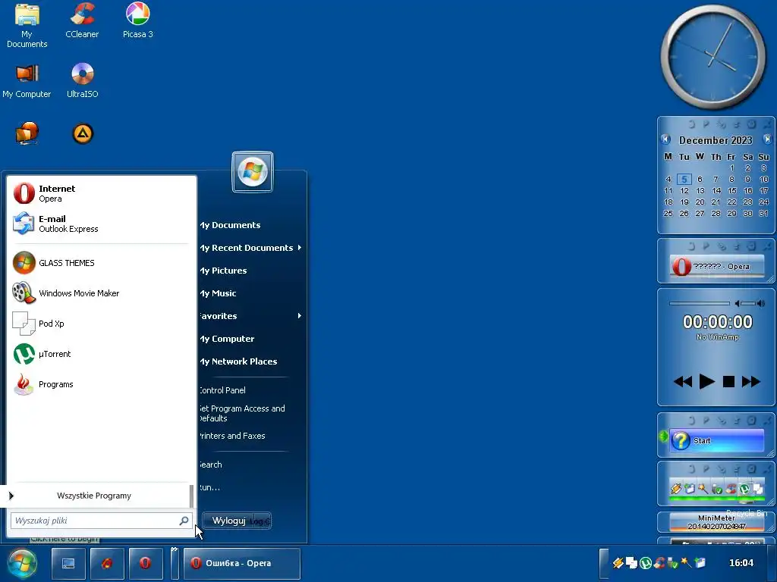Image resolution: width=777 pixels, height=582 pixels.
Task: Click the USB safely remove tray icon
Action: coord(672,563)
